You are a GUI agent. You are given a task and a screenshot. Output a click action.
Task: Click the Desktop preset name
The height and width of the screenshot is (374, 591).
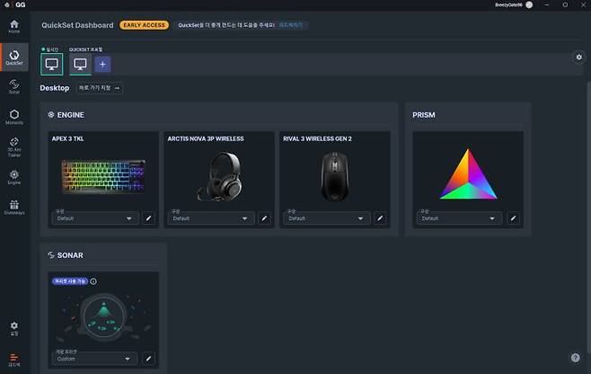click(55, 88)
